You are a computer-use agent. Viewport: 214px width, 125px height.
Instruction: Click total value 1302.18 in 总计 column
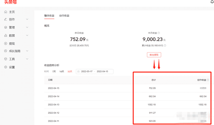tap(152, 104)
